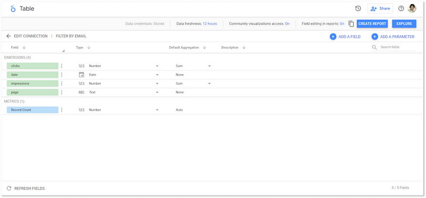Image resolution: width=426 pixels, height=198 pixels.
Task: Click the copy data source icon
Action: click(x=351, y=23)
